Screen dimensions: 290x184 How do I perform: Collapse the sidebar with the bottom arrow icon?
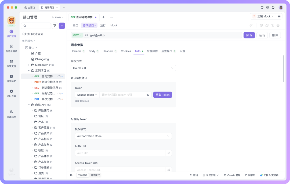pos(72,175)
